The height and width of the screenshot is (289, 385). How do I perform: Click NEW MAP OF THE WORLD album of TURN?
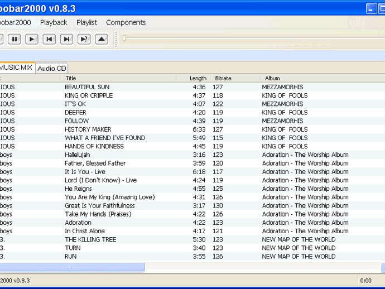click(x=299, y=248)
